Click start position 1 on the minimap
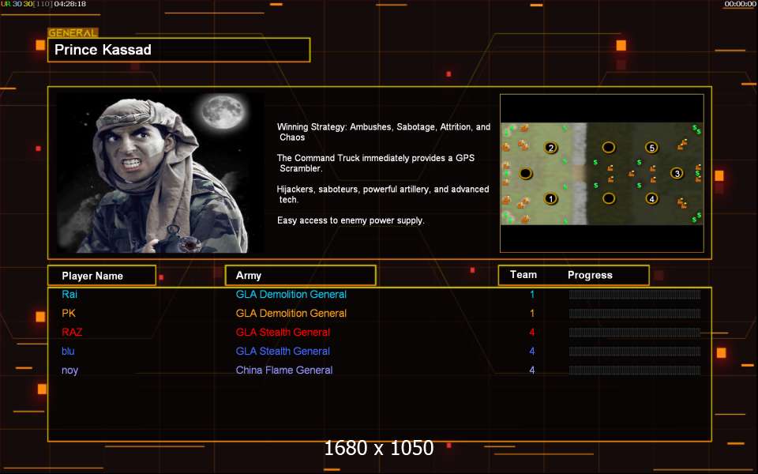This screenshot has width=758, height=474. (551, 198)
